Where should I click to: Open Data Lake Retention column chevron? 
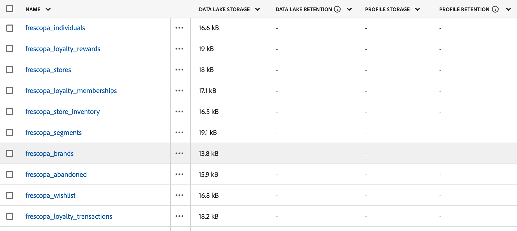tap(349, 9)
